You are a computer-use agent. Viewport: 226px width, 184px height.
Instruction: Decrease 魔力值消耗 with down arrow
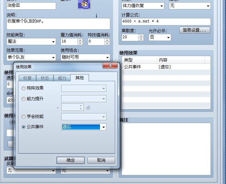click(80, 43)
